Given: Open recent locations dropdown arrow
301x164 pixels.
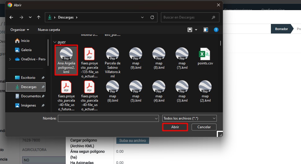Looking at the screenshot, I should pyautogui.click(x=30, y=17).
